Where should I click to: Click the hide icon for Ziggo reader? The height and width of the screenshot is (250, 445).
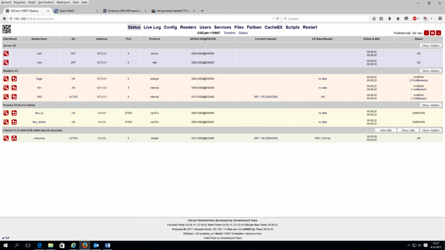pos(6,79)
